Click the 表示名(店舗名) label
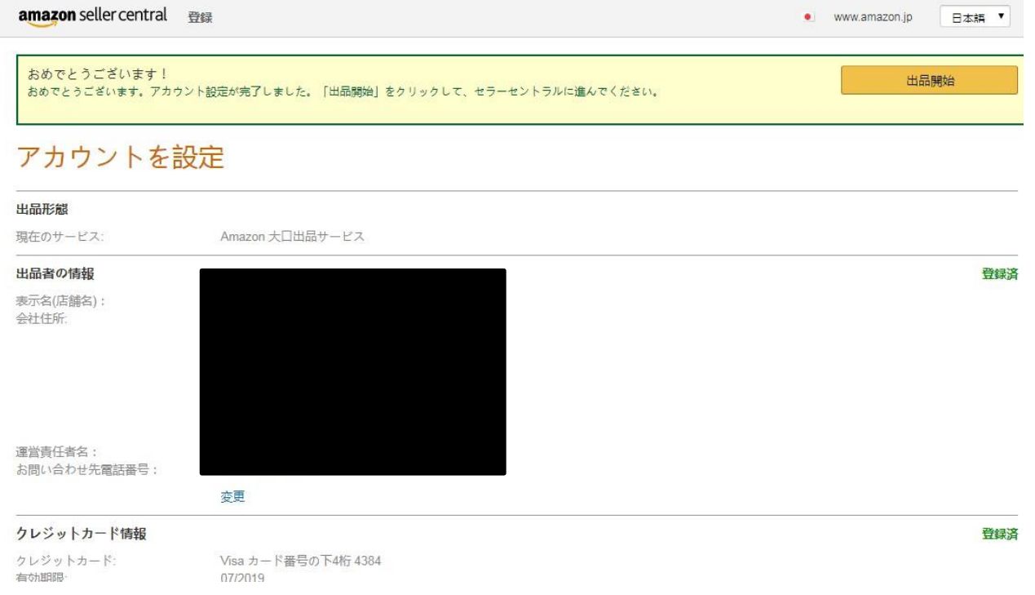 pyautogui.click(x=60, y=302)
